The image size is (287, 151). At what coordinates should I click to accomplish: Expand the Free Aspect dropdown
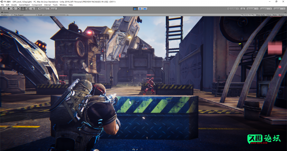pos(25,15)
